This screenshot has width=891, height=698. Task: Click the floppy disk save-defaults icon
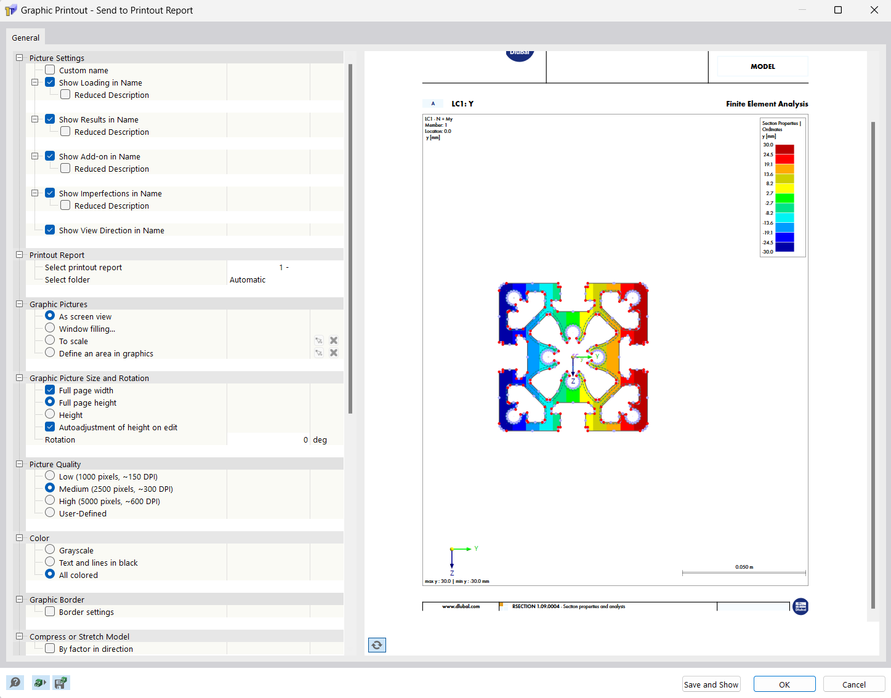(x=61, y=683)
